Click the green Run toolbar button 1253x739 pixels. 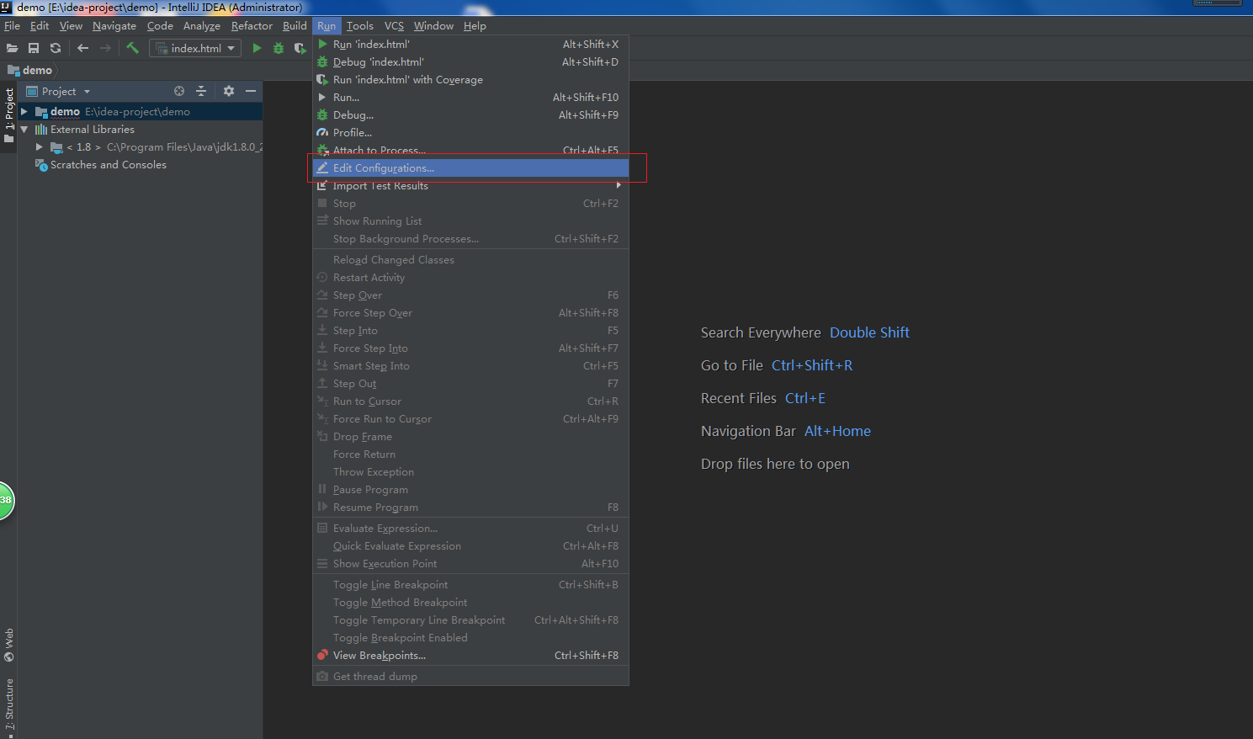(x=257, y=48)
